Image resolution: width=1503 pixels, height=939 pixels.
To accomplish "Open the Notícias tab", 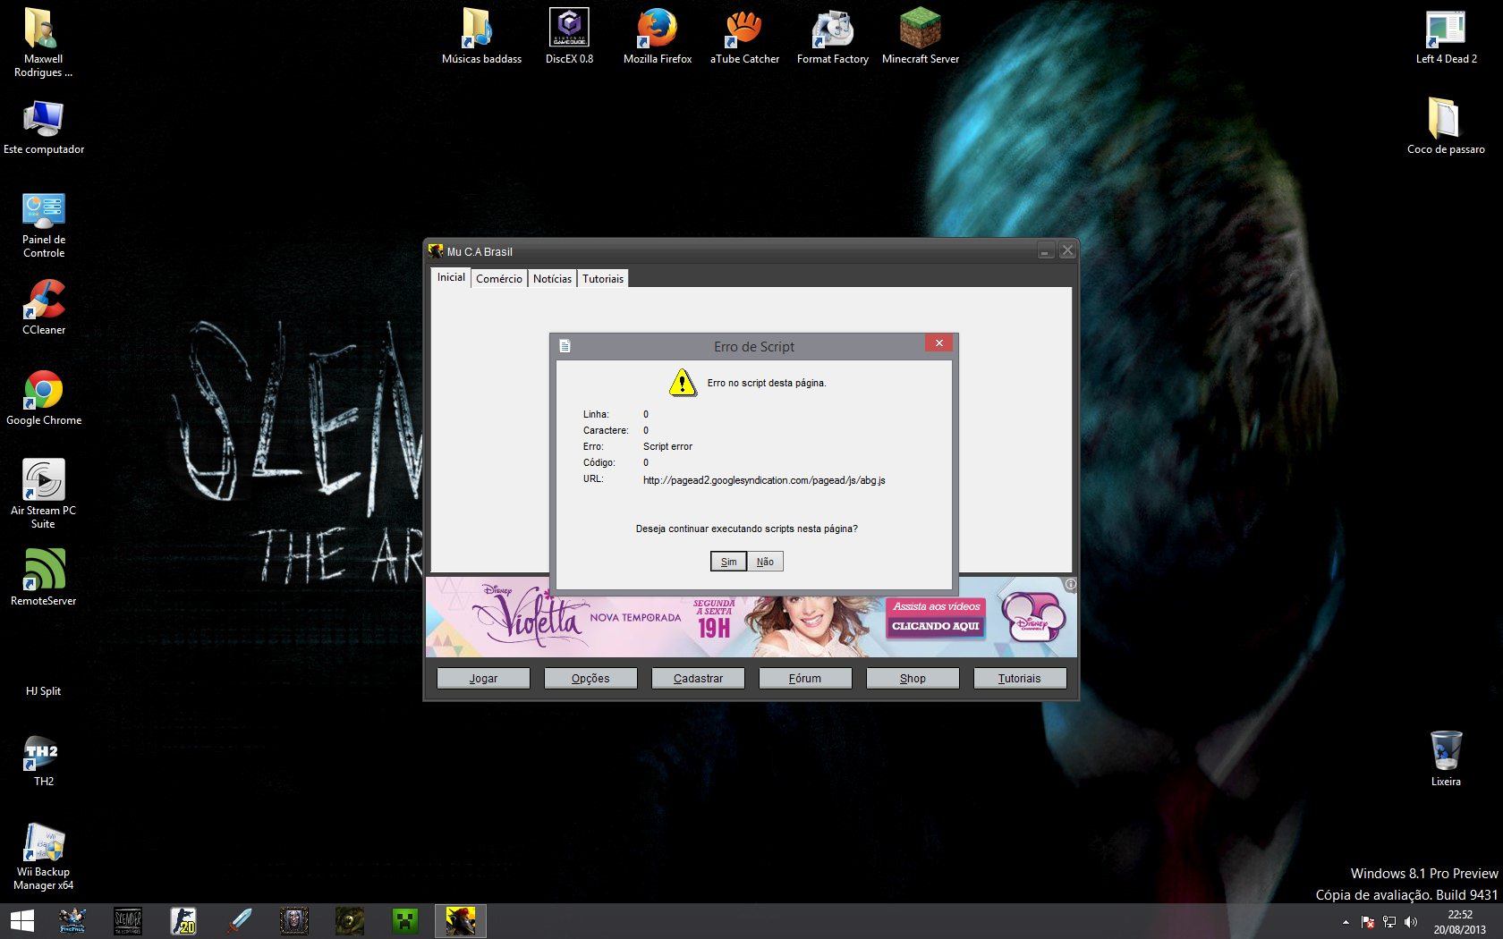I will pyautogui.click(x=552, y=279).
